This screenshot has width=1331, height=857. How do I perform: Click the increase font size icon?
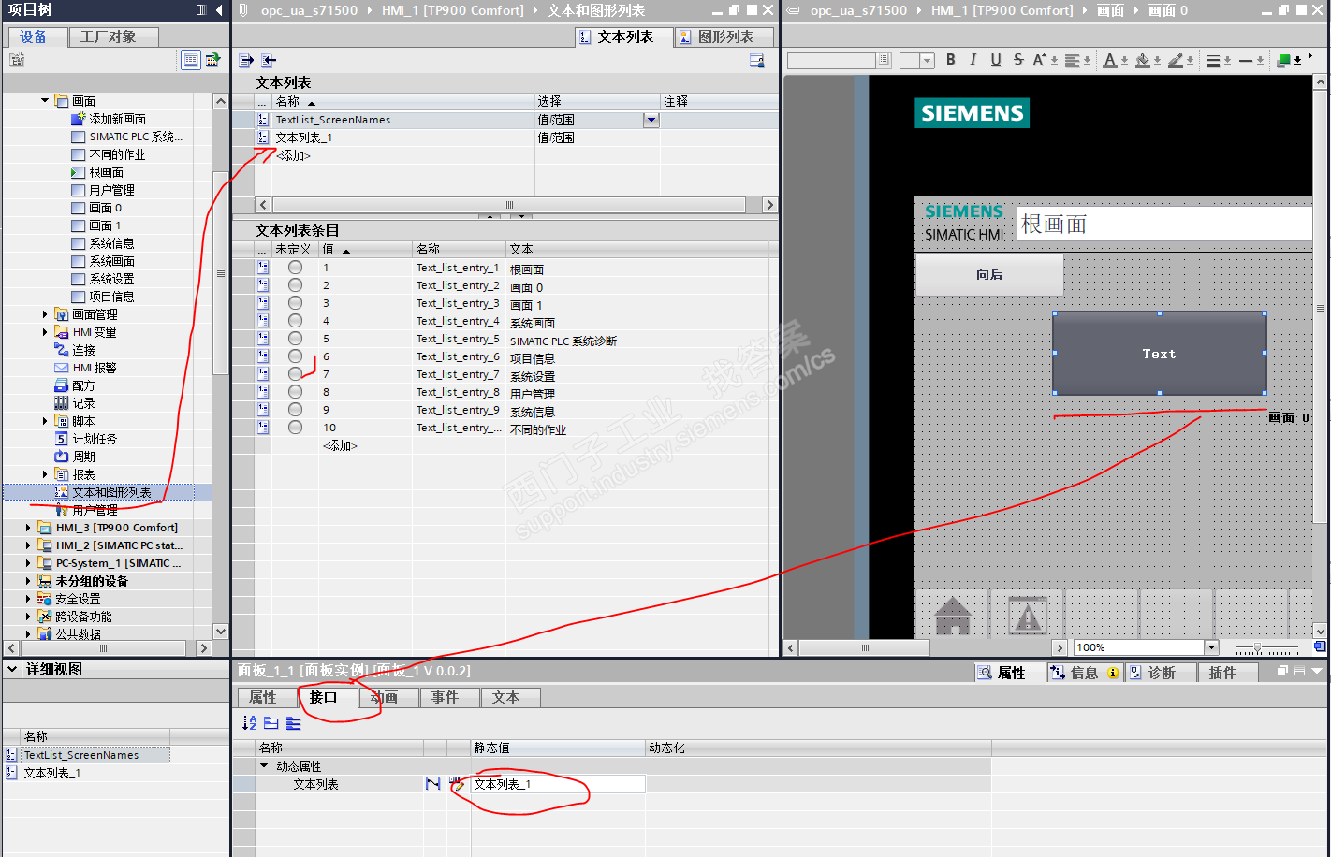tap(1040, 60)
